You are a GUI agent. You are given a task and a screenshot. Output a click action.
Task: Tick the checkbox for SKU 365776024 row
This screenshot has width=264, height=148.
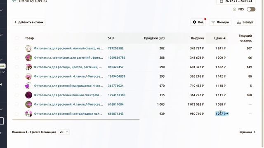tap(16, 86)
